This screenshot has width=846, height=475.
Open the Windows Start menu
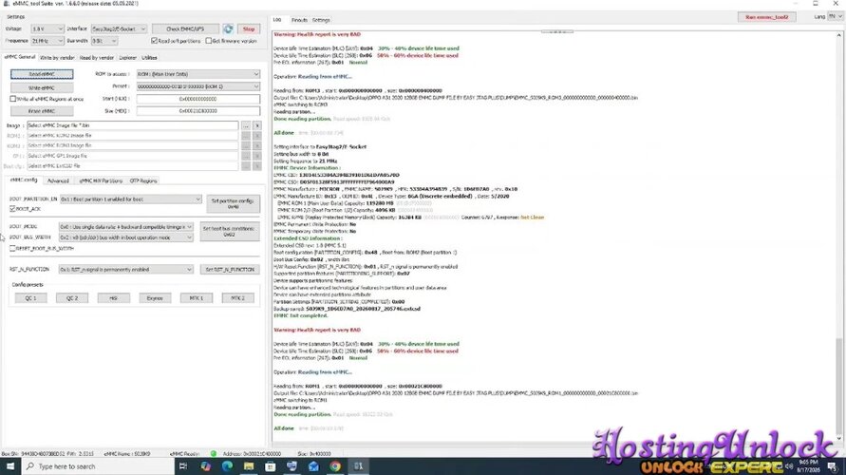[x=10, y=466]
